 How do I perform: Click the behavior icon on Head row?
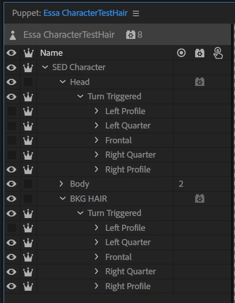click(x=200, y=82)
